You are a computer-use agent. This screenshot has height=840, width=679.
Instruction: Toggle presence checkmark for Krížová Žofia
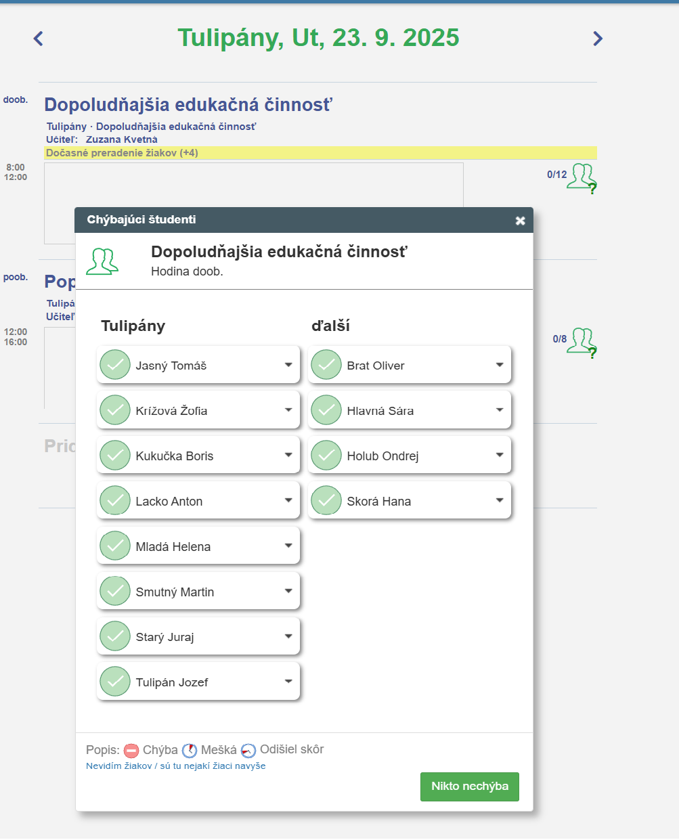[115, 410]
